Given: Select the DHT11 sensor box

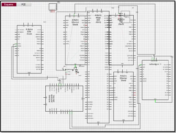Looking at the screenshot, I should click(125, 17).
